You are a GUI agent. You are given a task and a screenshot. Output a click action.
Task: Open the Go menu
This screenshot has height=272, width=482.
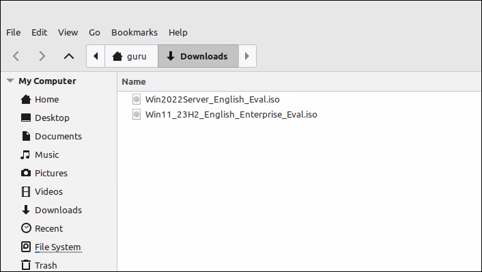point(94,32)
